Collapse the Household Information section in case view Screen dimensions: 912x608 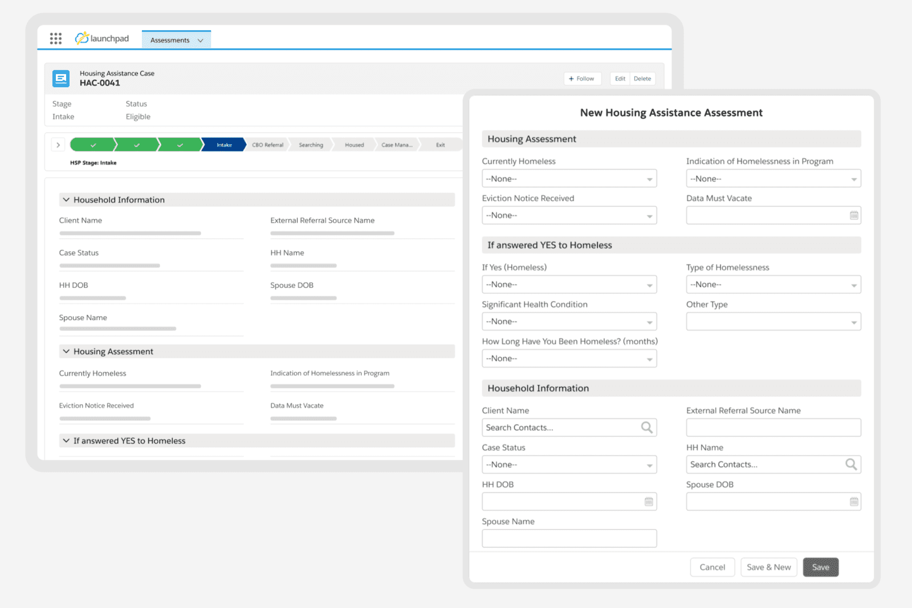pos(66,199)
